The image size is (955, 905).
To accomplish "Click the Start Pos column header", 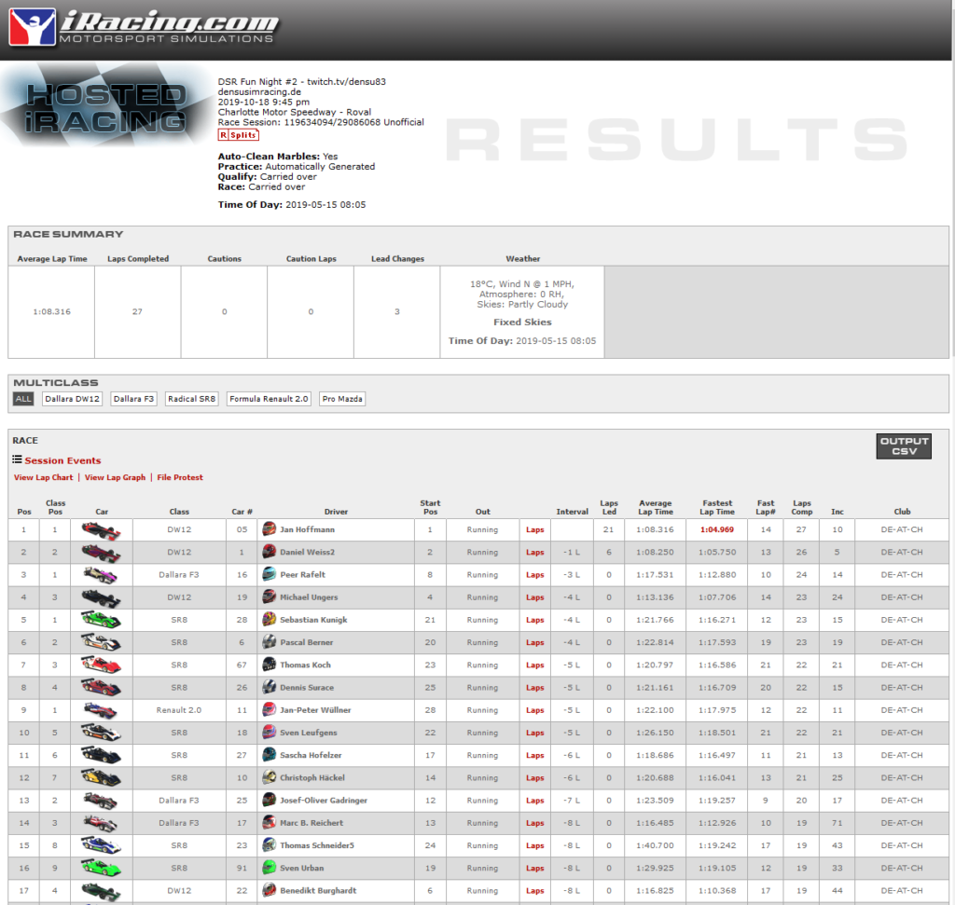I will point(430,508).
